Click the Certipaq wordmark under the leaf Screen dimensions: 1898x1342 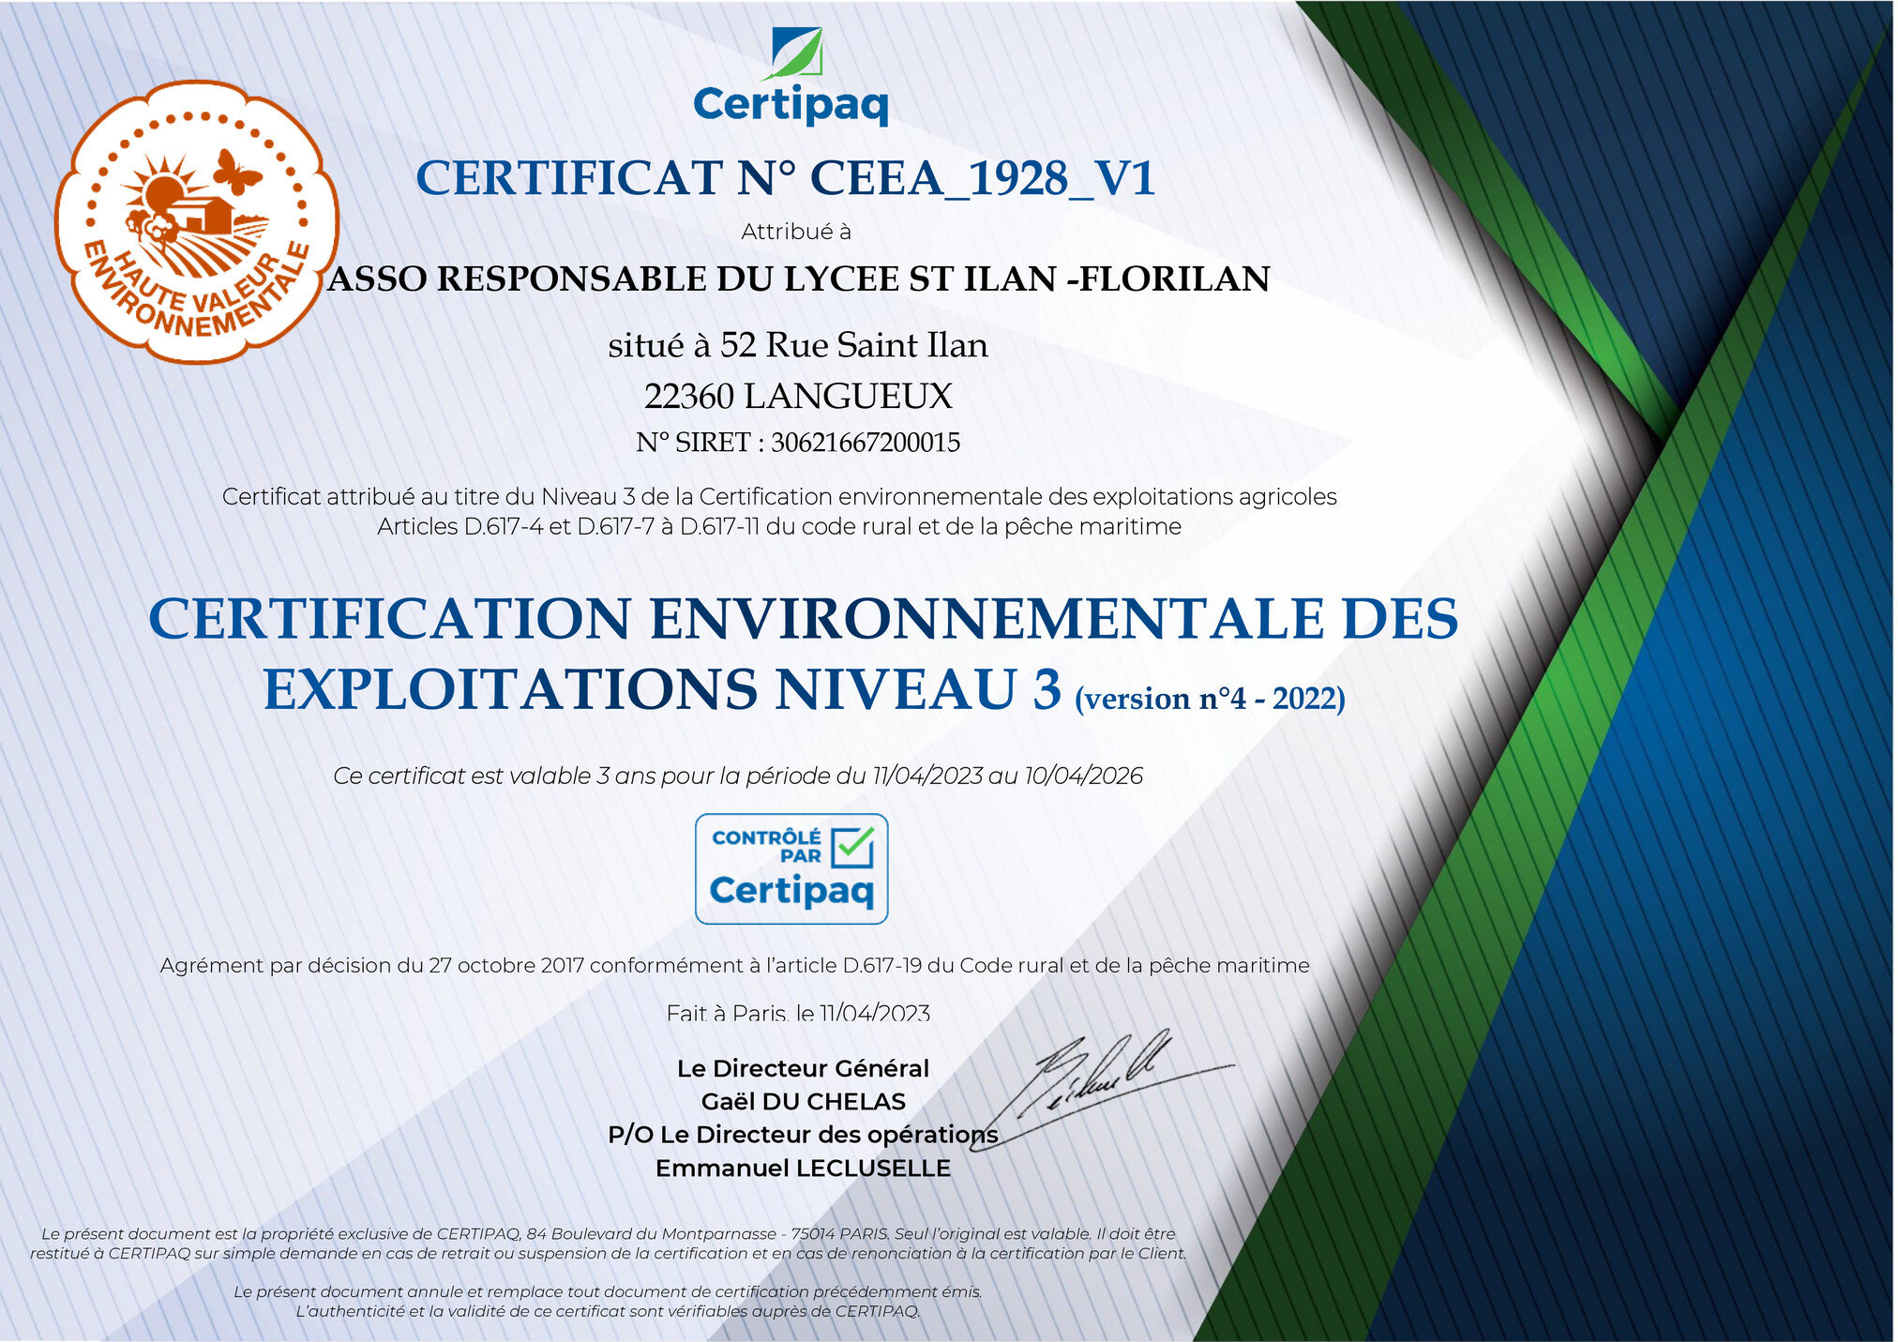pos(791,104)
